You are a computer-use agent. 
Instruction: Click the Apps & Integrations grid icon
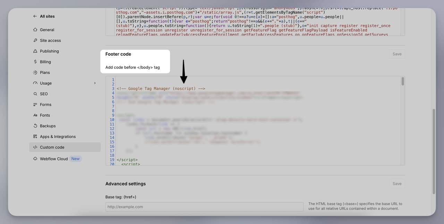pos(35,137)
